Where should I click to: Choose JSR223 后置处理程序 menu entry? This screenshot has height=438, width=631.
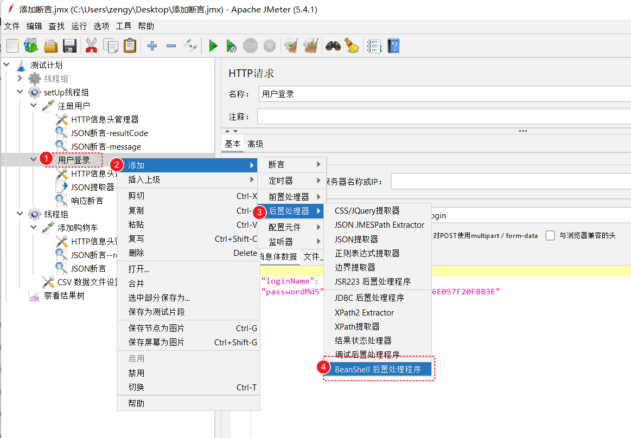[378, 281]
